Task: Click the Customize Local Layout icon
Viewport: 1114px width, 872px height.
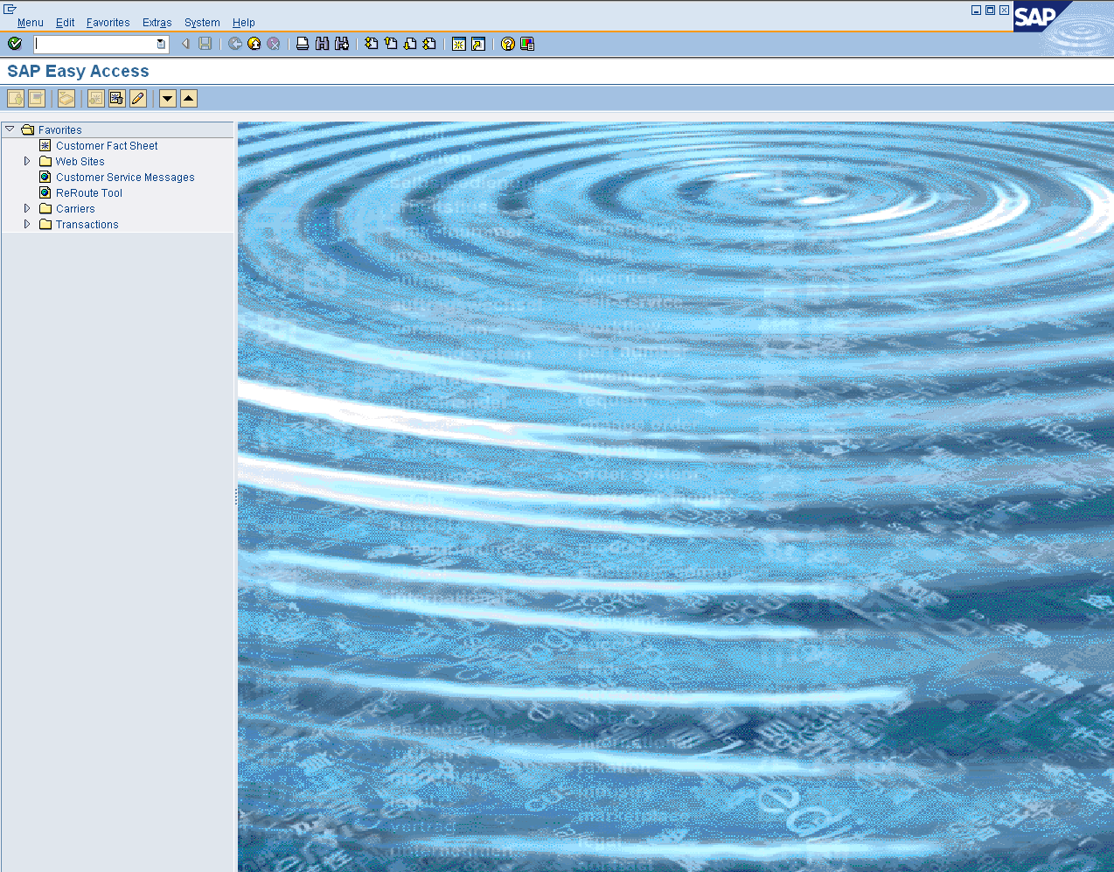Action: pyautogui.click(x=527, y=44)
